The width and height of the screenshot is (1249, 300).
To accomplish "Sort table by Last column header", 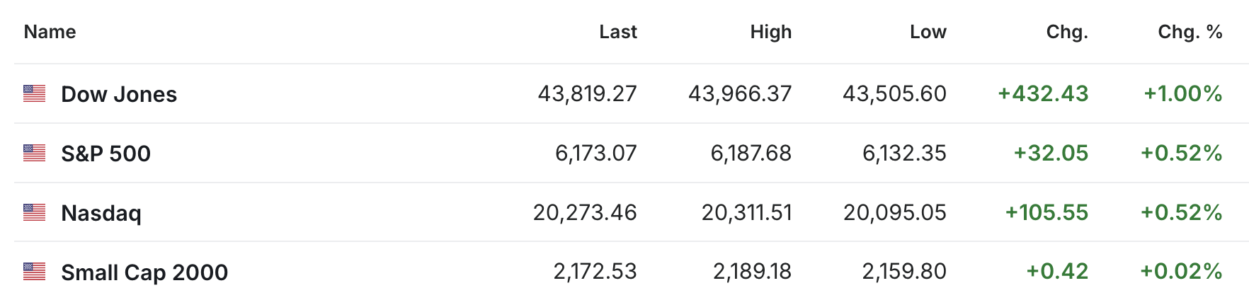I will click(618, 32).
